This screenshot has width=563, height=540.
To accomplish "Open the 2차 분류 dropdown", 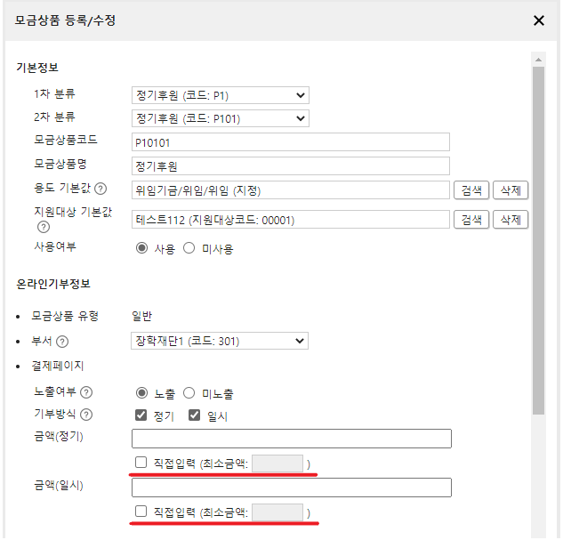I will [x=220, y=118].
